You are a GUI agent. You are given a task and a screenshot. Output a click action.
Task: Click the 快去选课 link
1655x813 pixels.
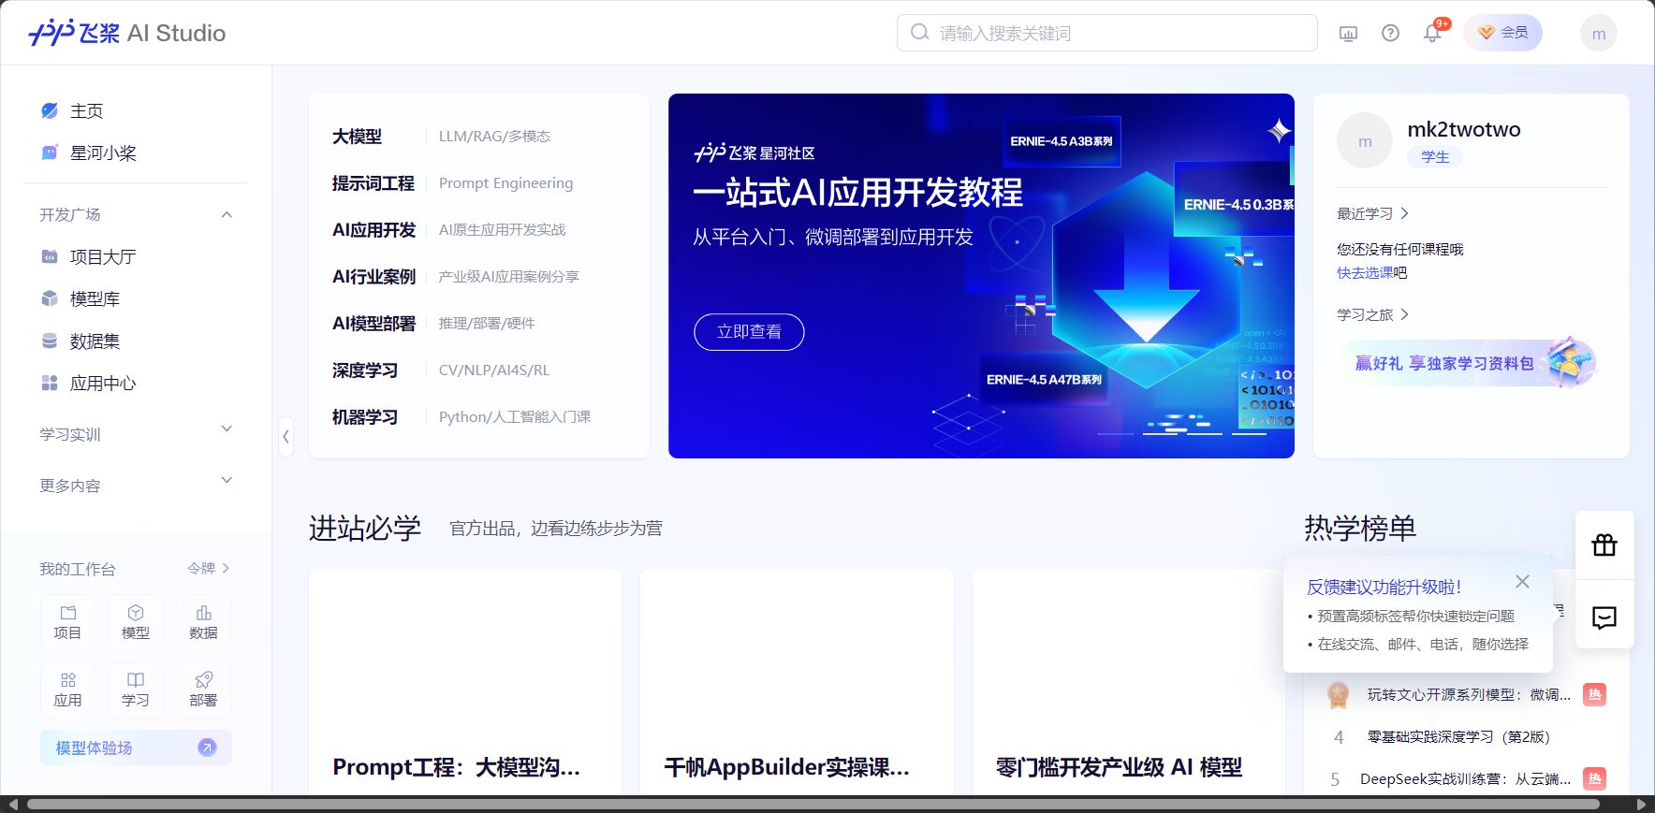(1365, 272)
